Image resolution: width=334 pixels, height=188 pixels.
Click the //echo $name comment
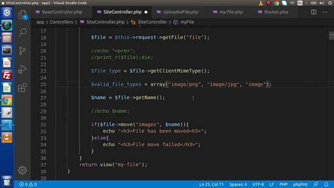click(x=110, y=111)
